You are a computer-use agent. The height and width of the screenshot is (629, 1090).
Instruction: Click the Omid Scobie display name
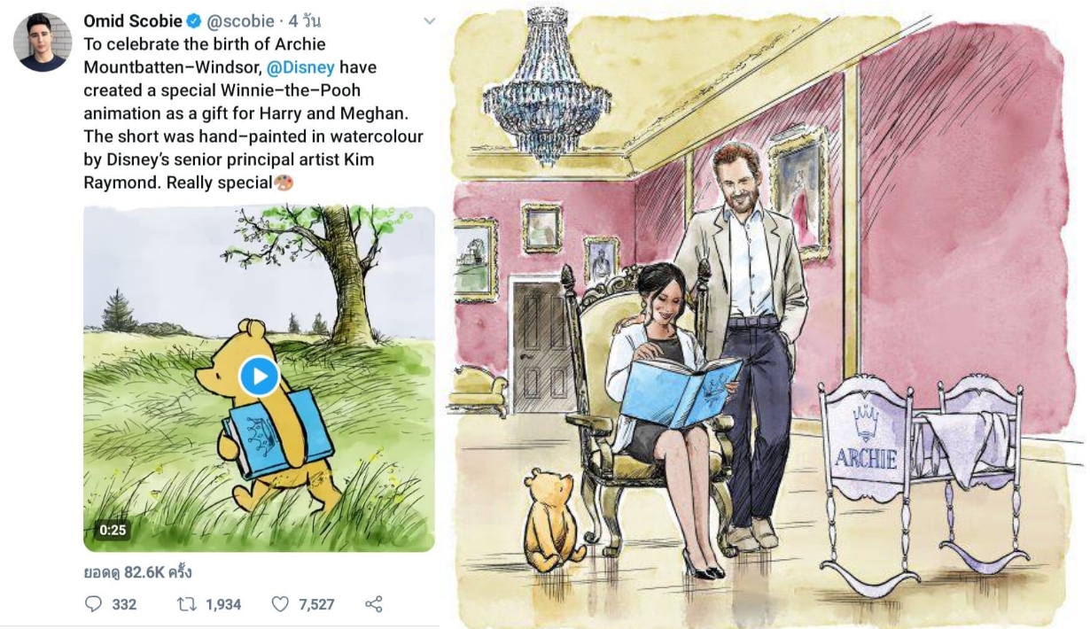(x=132, y=20)
